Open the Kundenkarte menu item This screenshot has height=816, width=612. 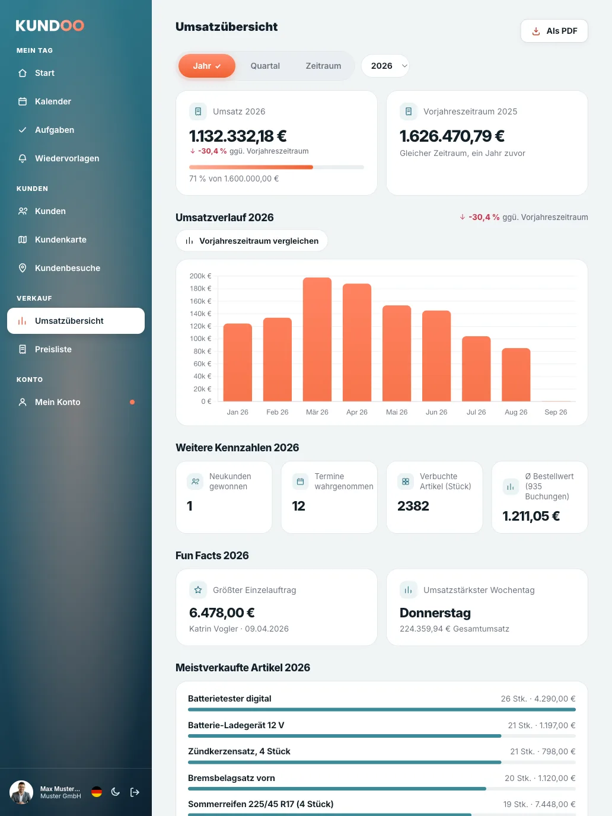pos(76,240)
